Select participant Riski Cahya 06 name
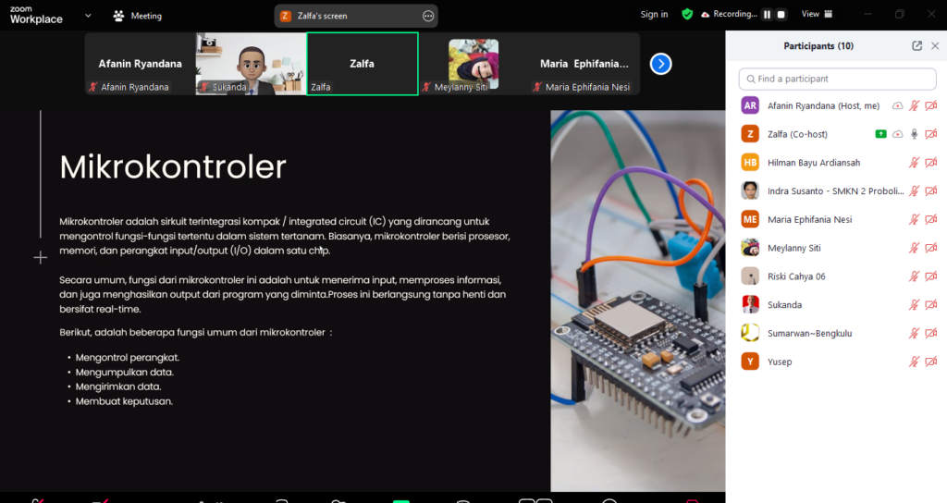This screenshot has height=503, width=947. (x=796, y=276)
